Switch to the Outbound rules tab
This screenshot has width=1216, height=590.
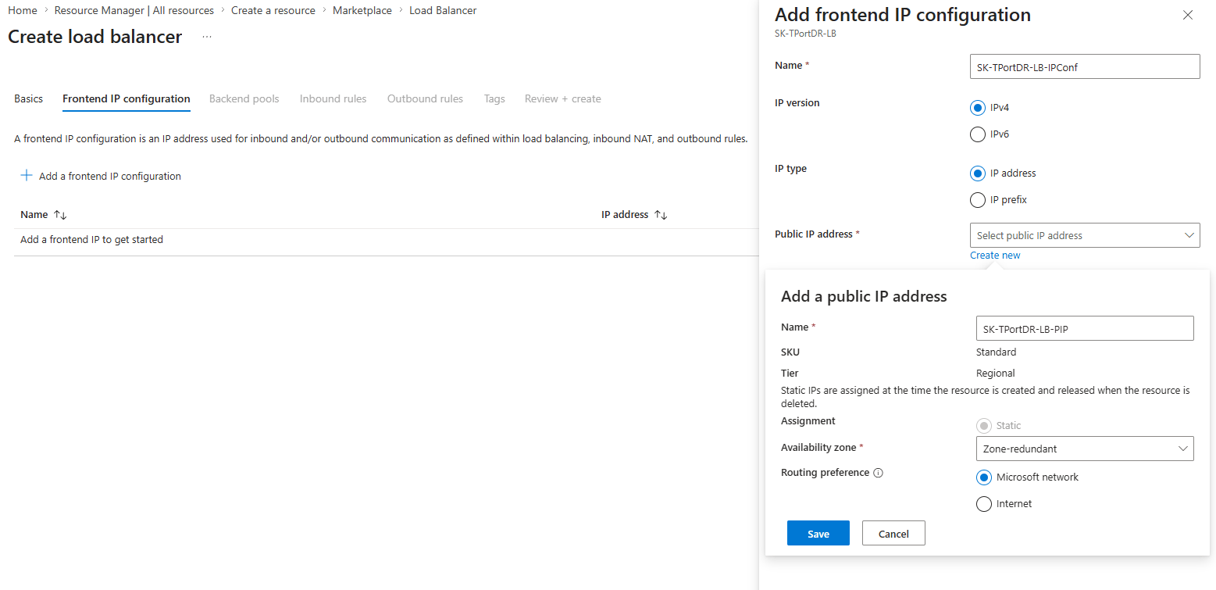(426, 99)
